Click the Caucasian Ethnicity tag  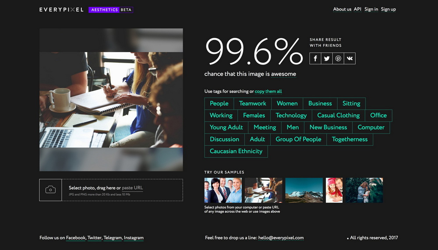236,151
